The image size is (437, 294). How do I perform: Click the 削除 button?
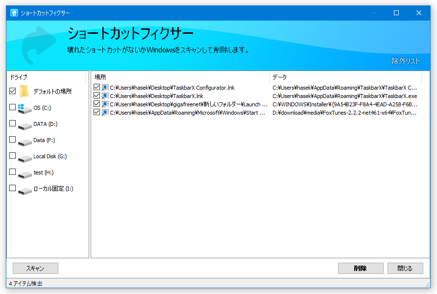coord(361,268)
